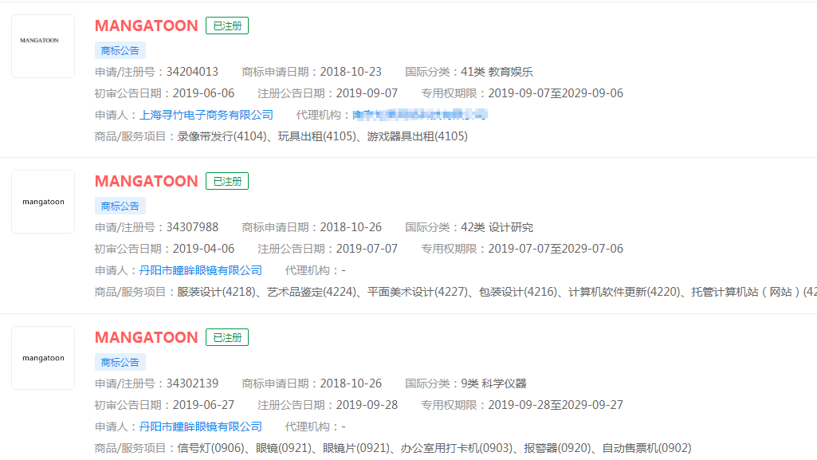
Task: Click exclusive period 2019-07-07至2029-07-06
Action: tap(556, 249)
